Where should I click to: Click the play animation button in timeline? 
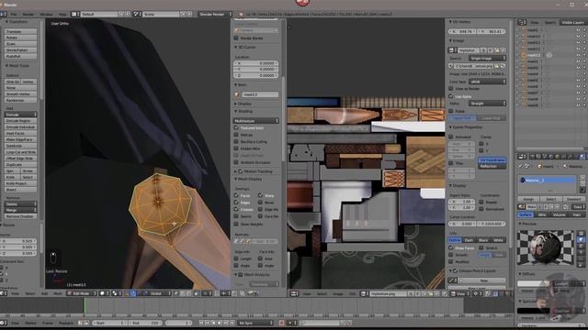pyautogui.click(x=220, y=323)
